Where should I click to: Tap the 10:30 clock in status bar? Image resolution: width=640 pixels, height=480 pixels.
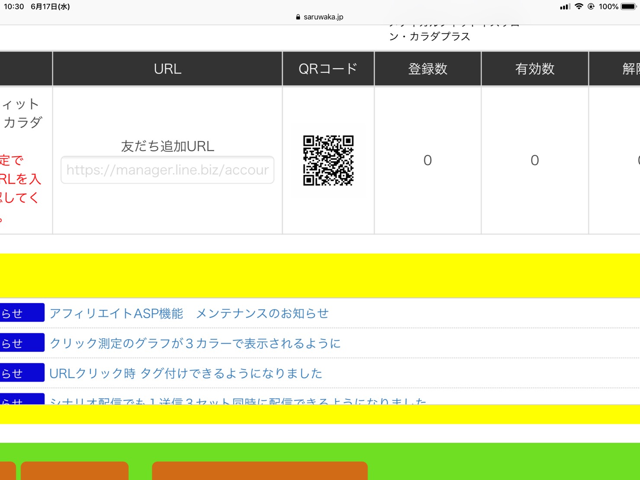pos(14,6)
